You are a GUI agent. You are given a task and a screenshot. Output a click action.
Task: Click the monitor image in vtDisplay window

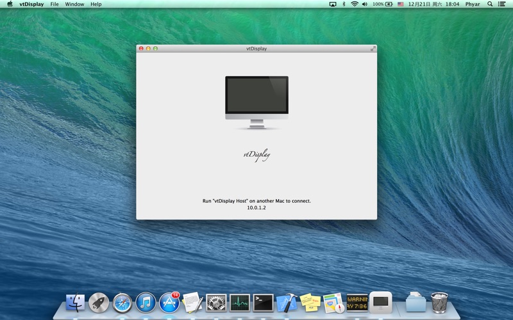tap(257, 102)
